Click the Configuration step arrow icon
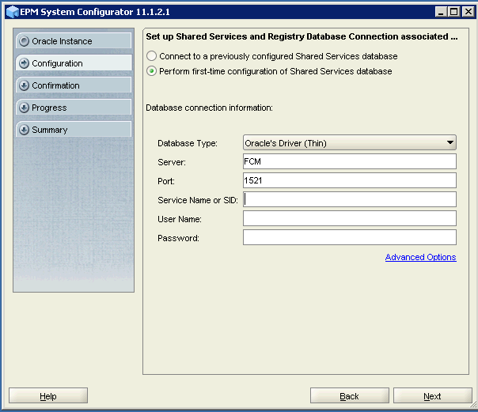 coord(24,63)
